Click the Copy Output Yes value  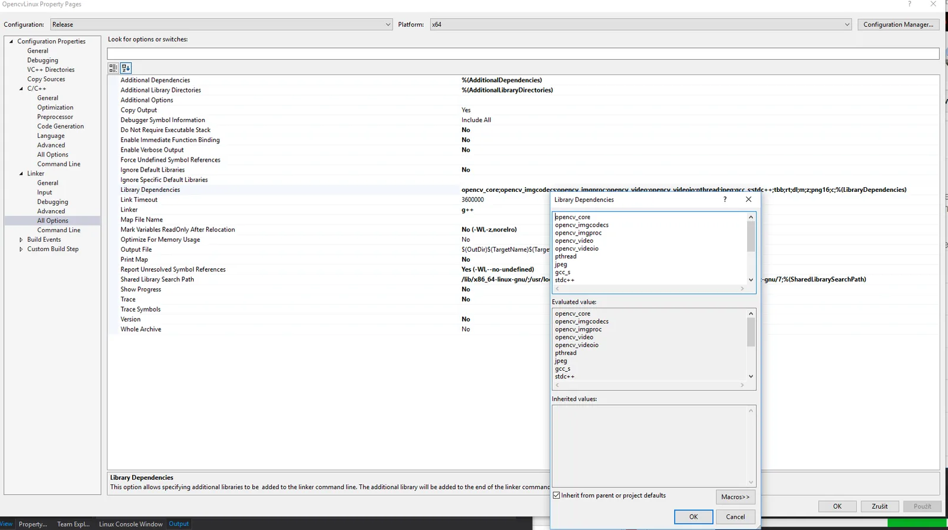466,110
